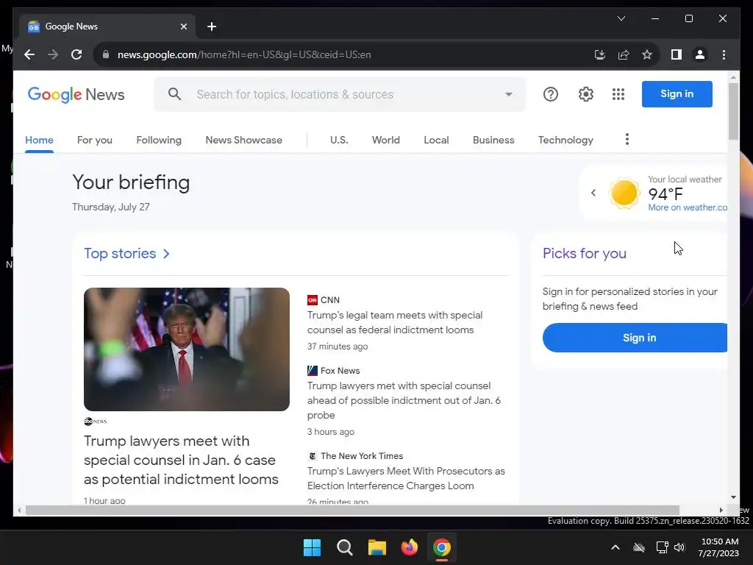The height and width of the screenshot is (565, 753).
Task: Open CNN article on Trump's legal team
Action: point(395,322)
